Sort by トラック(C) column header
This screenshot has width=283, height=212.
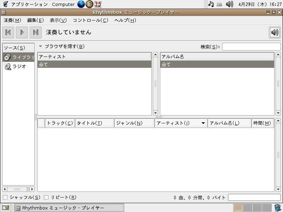pos(60,123)
